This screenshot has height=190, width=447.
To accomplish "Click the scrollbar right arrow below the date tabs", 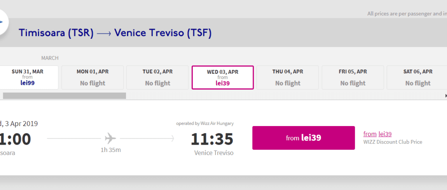I will tap(445, 96).
